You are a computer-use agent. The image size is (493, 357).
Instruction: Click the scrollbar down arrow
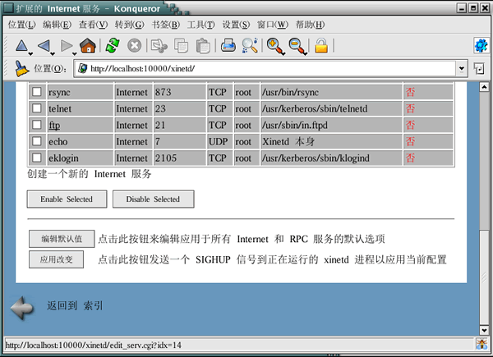pyautogui.click(x=484, y=330)
